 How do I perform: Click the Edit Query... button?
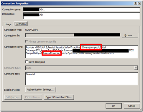coord(13,97)
